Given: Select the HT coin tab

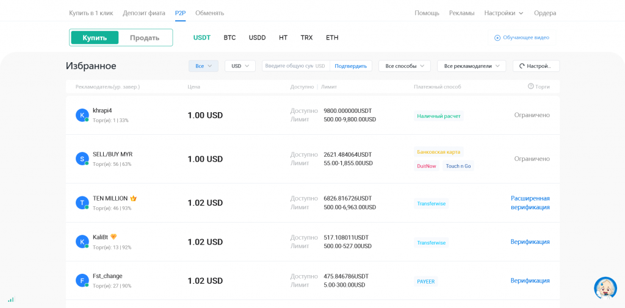Looking at the screenshot, I should pos(283,38).
